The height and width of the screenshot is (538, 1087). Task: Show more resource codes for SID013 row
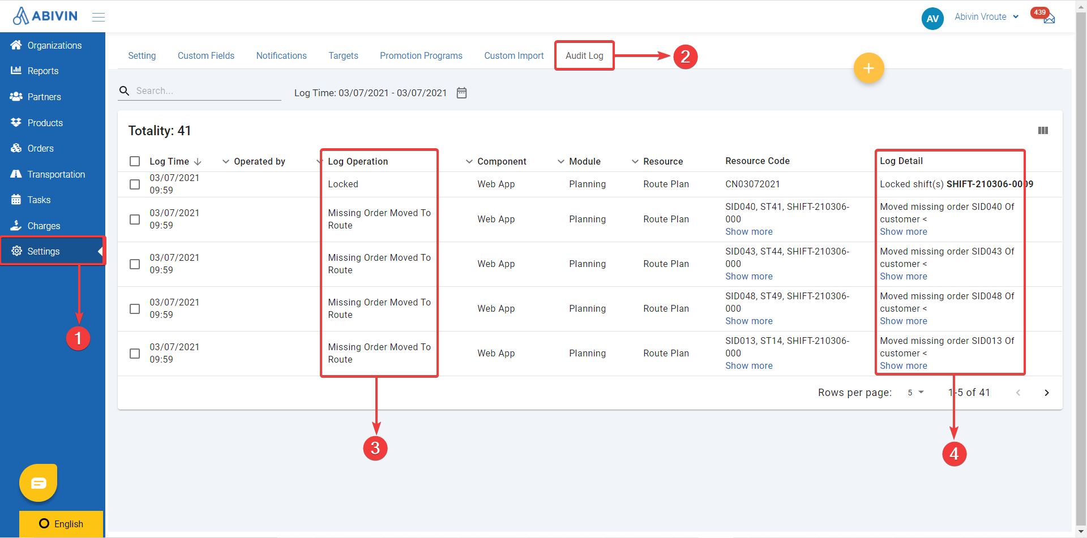tap(749, 366)
